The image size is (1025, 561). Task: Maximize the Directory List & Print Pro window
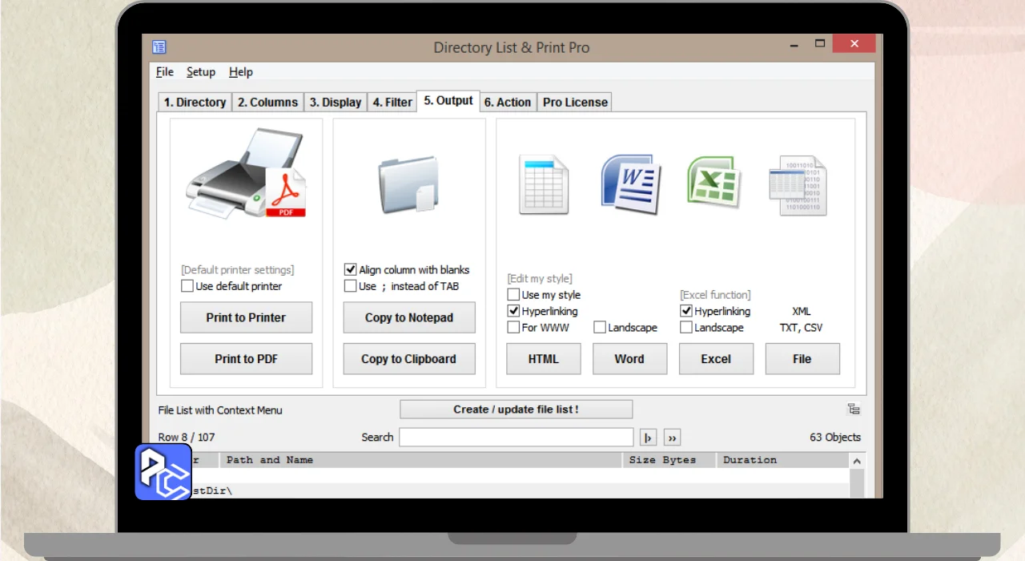pyautogui.click(x=819, y=43)
